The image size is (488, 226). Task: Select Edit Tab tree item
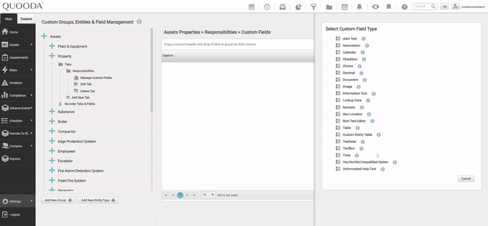[x=86, y=84]
